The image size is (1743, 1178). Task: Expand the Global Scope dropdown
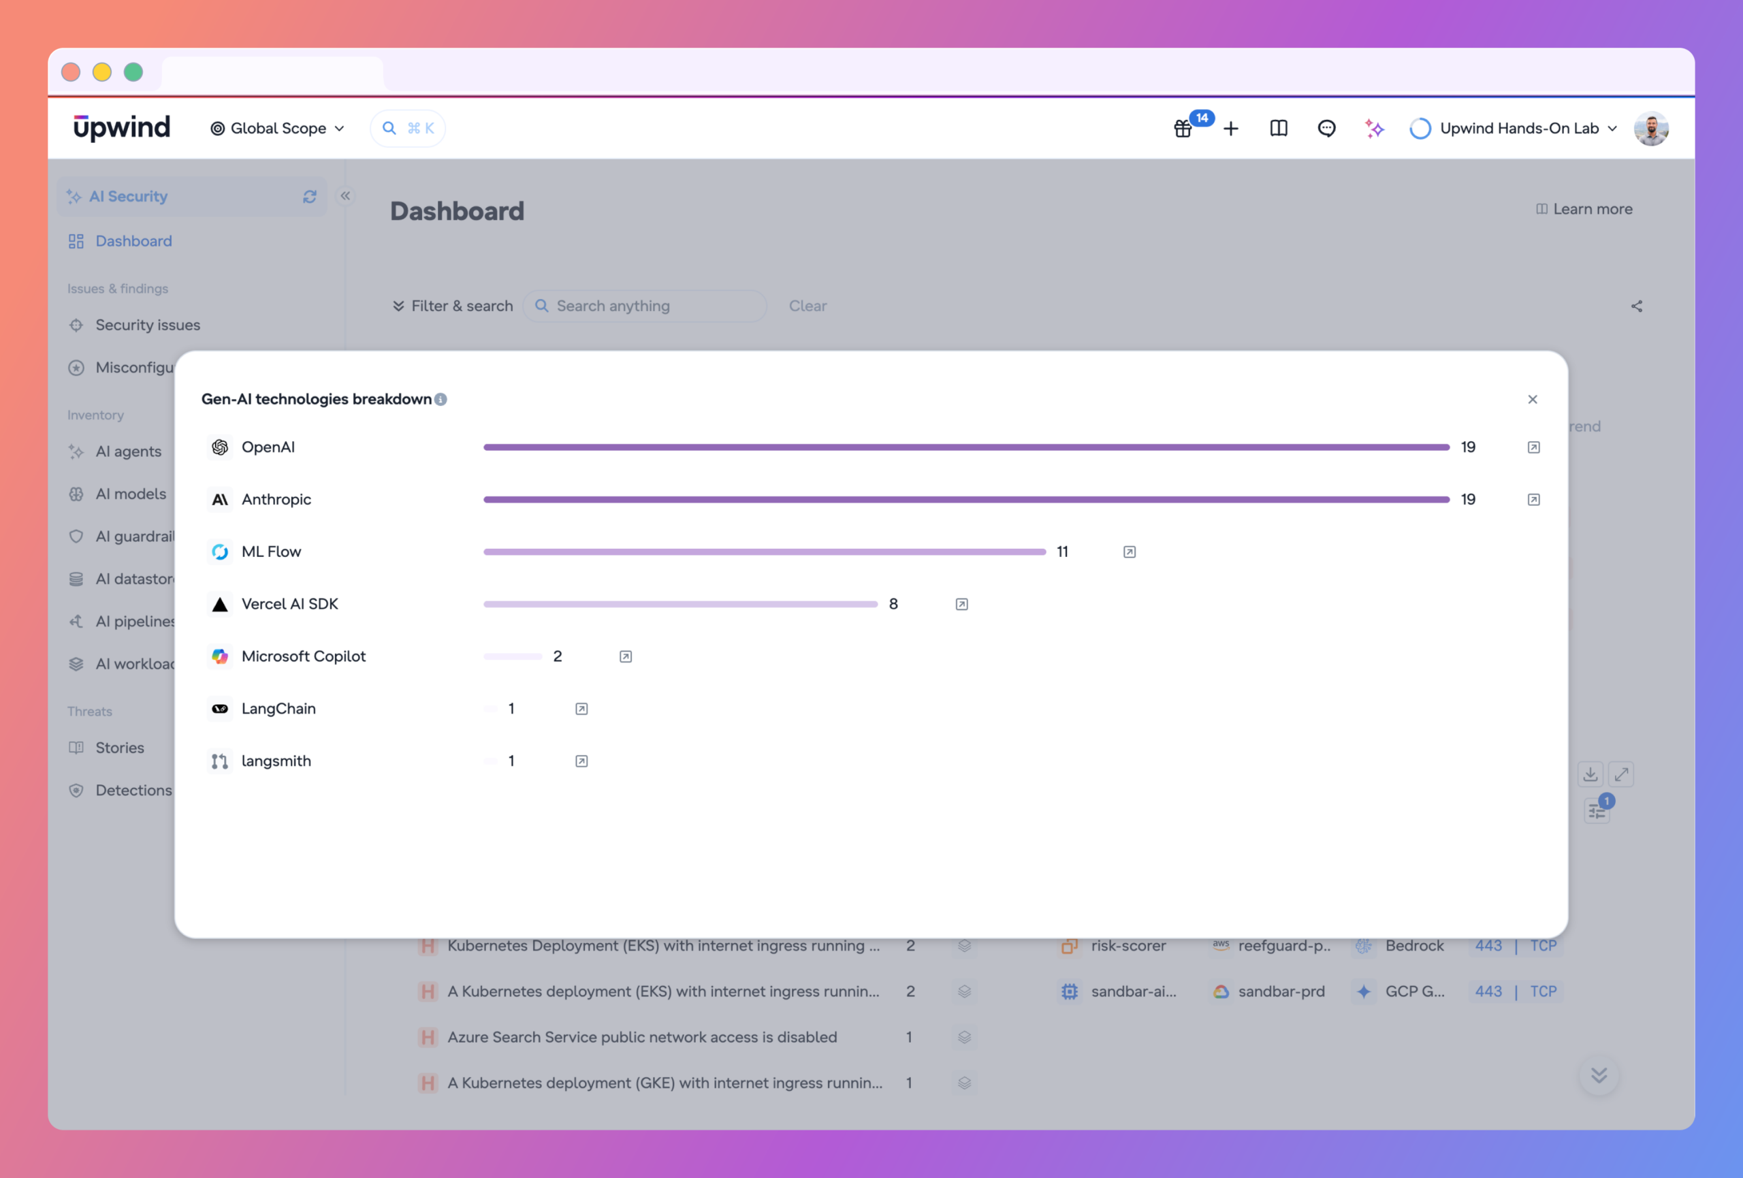coord(278,128)
